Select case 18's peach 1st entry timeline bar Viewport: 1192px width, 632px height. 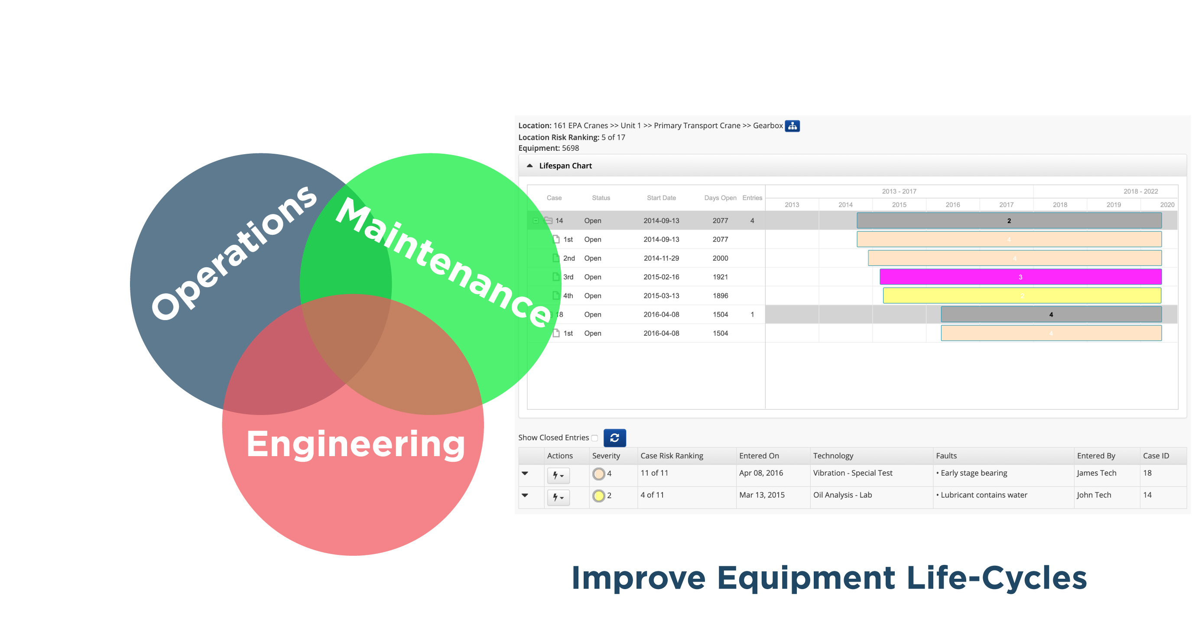(1051, 333)
